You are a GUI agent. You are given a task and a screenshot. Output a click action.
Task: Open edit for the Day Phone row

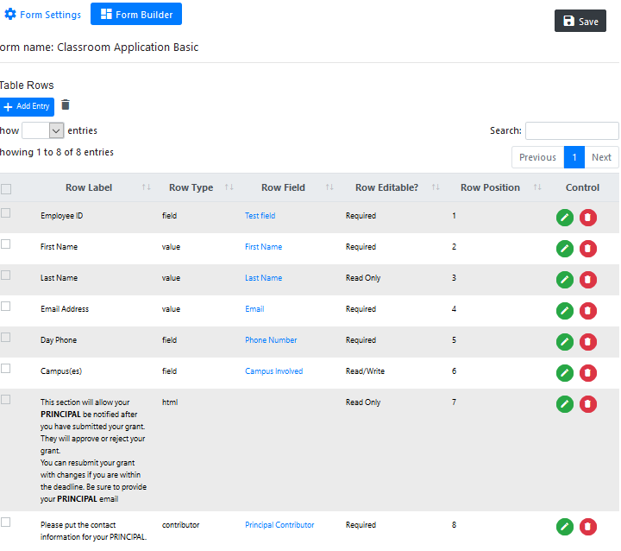565,342
